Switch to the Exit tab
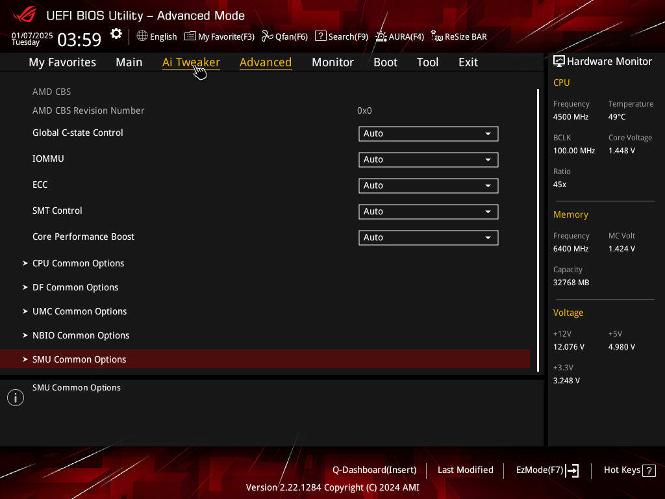Image resolution: width=665 pixels, height=499 pixels. (x=468, y=62)
